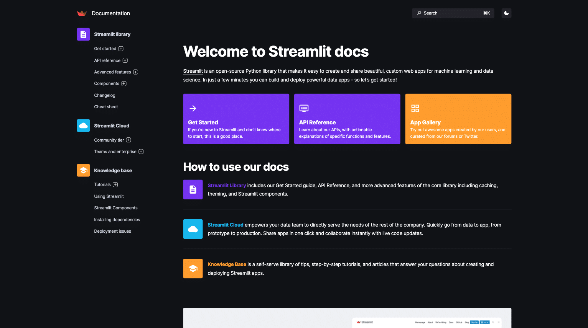Expand the Get started section
The image size is (588, 328).
coord(121,49)
